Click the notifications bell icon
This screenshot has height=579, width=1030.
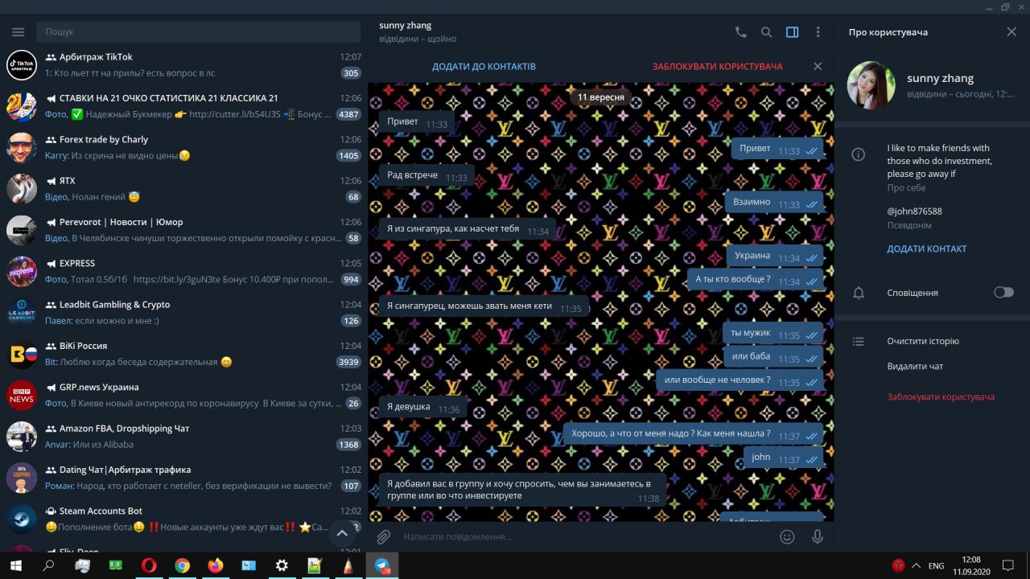coord(859,293)
